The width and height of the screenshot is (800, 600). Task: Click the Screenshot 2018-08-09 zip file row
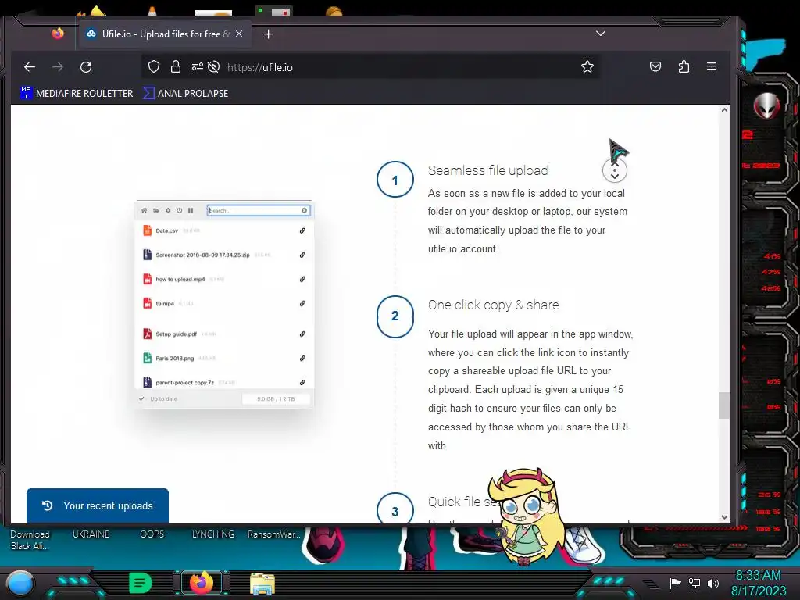tap(224, 255)
